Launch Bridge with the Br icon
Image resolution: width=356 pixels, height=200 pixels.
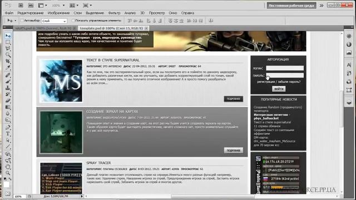[x=21, y=5]
